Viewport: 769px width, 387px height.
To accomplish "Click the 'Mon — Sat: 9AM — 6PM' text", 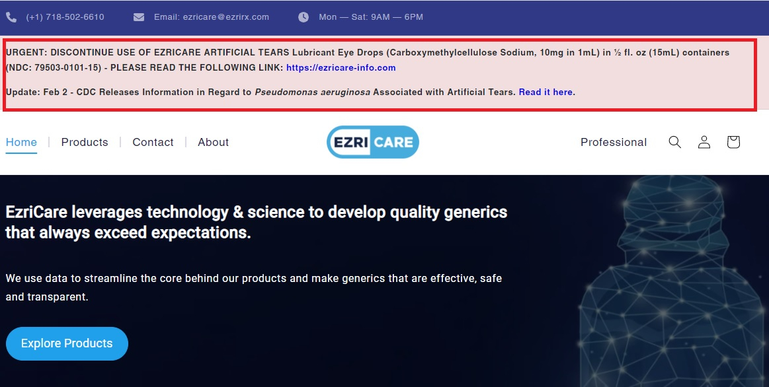I will 371,17.
